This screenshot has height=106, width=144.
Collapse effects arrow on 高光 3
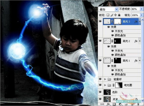[x=140, y=22]
